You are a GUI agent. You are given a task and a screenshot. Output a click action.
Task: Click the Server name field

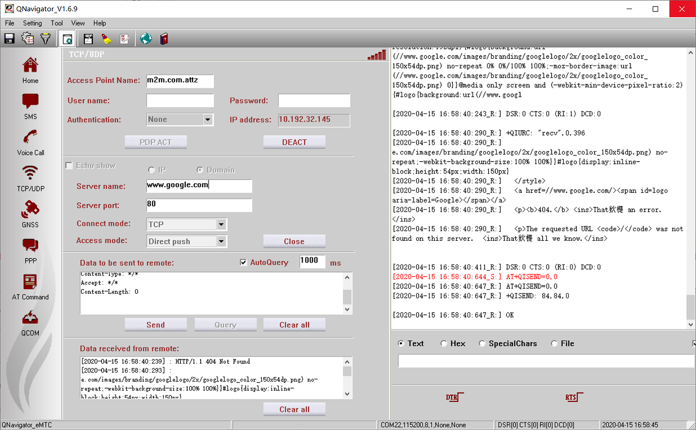point(199,186)
